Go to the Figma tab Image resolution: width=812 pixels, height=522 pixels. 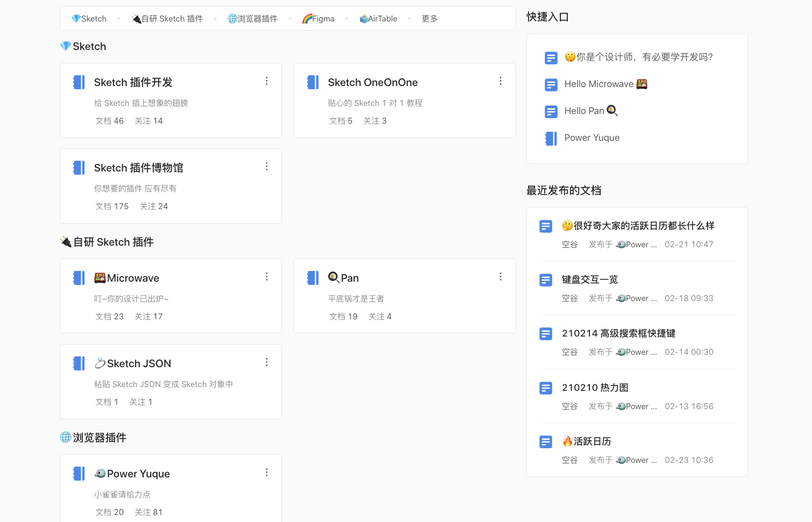(318, 19)
